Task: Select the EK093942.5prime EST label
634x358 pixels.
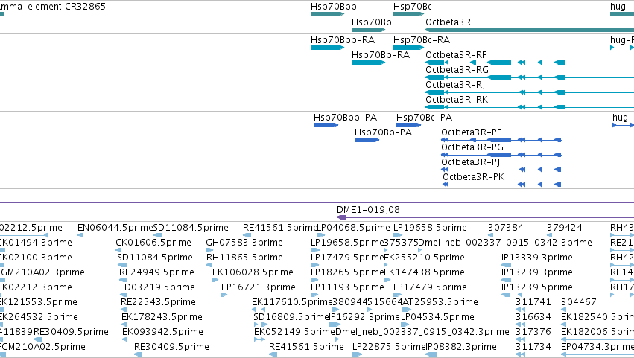Action: pos(162,333)
